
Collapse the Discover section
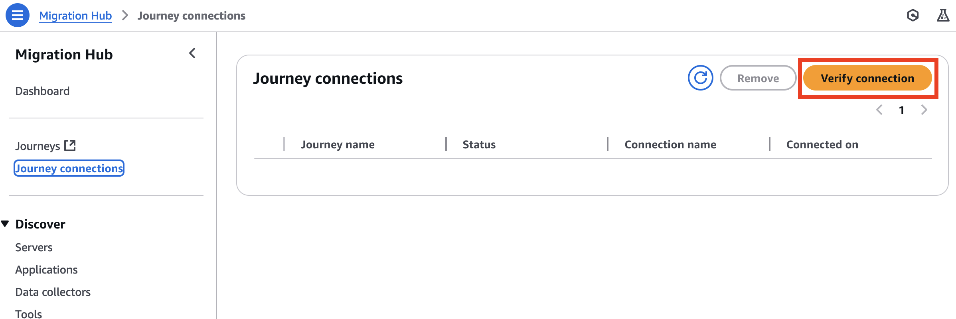pos(5,224)
